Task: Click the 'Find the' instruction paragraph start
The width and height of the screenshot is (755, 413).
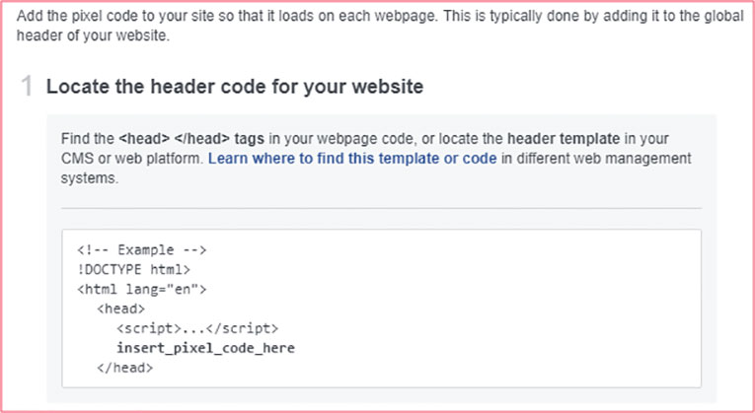Action: click(x=88, y=139)
